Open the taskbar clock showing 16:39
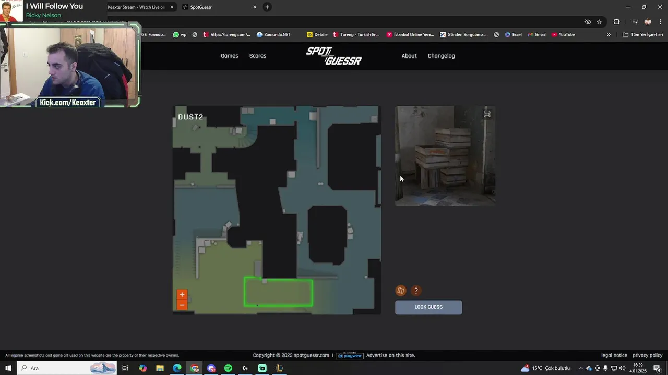The image size is (668, 375). pos(638,368)
